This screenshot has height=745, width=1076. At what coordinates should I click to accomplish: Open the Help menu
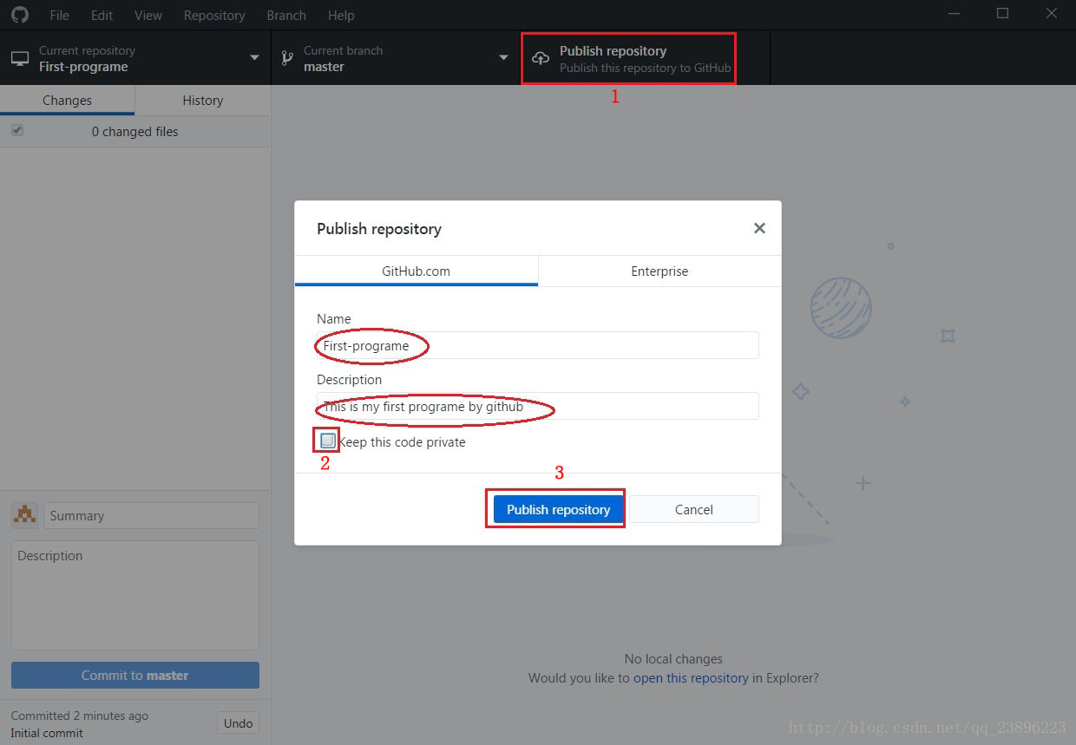[x=341, y=15]
